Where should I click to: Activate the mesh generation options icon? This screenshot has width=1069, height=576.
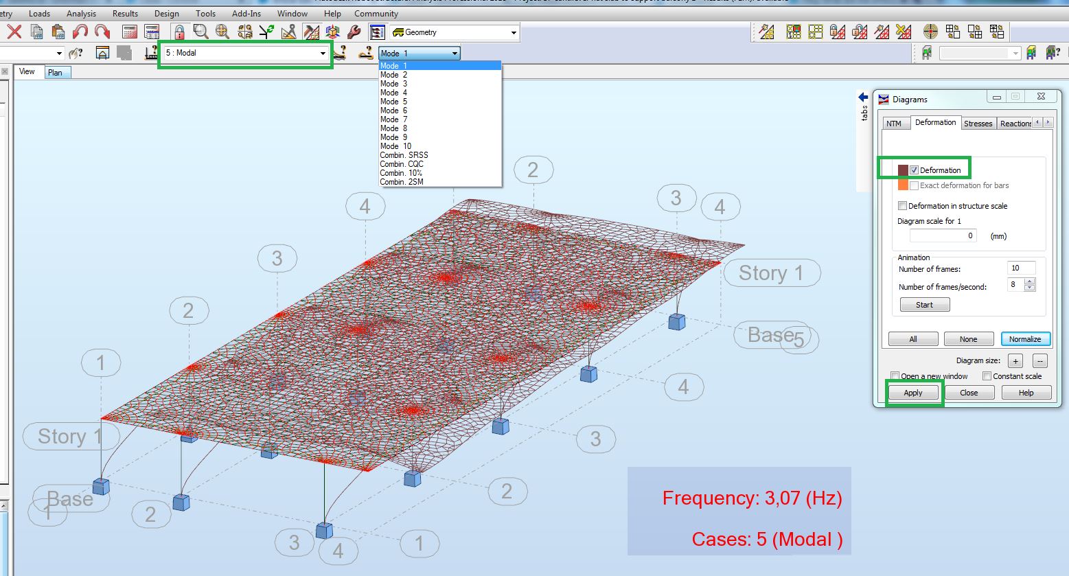pyautogui.click(x=766, y=31)
